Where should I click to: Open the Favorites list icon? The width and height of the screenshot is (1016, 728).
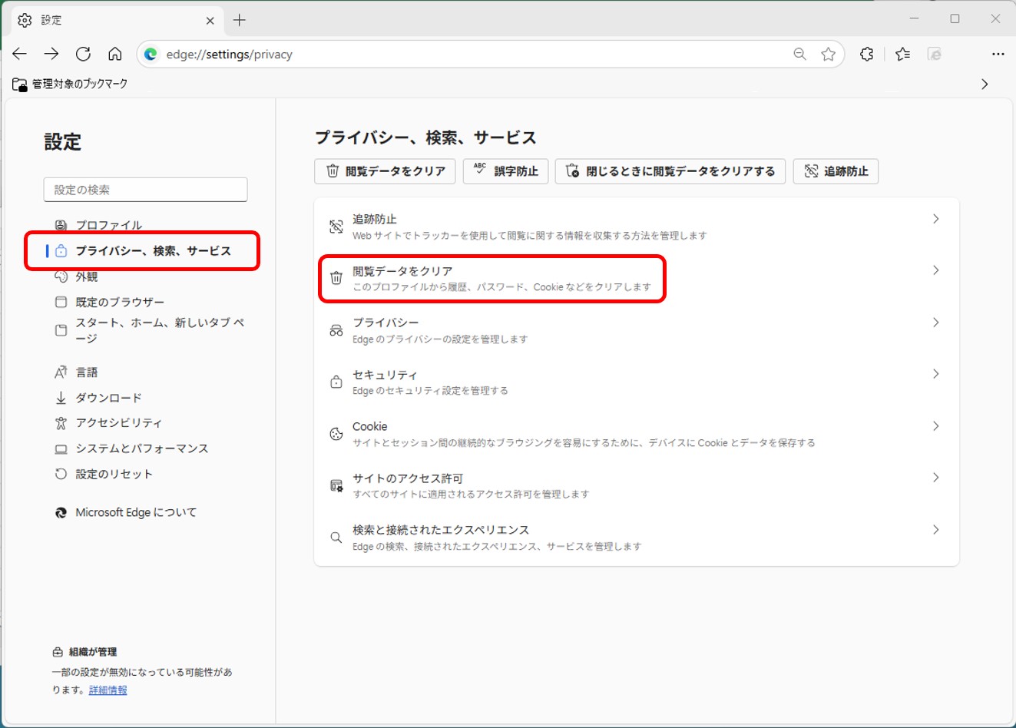(902, 54)
